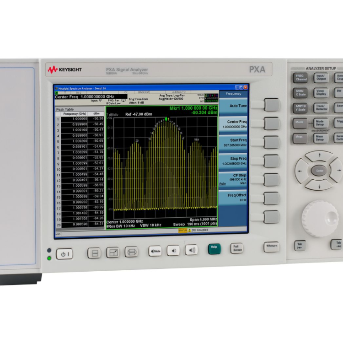Hit the backward Tab key
343x343 pixels.
pyautogui.click(x=300, y=246)
